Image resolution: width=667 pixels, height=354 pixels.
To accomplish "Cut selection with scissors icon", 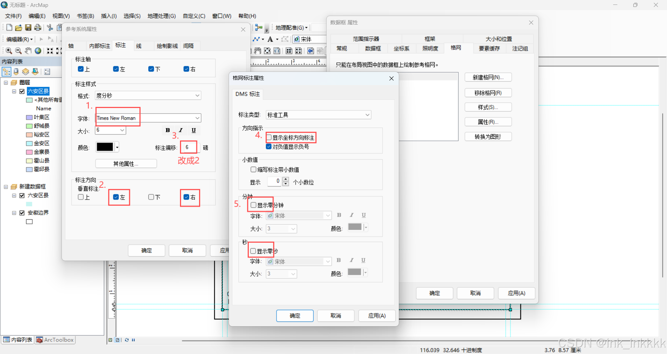I will click(50, 27).
